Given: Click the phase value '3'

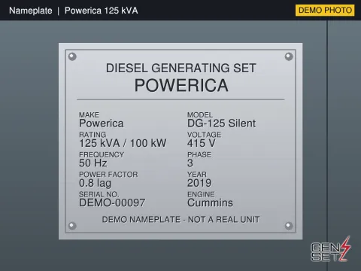Looking at the screenshot, I should point(190,163).
